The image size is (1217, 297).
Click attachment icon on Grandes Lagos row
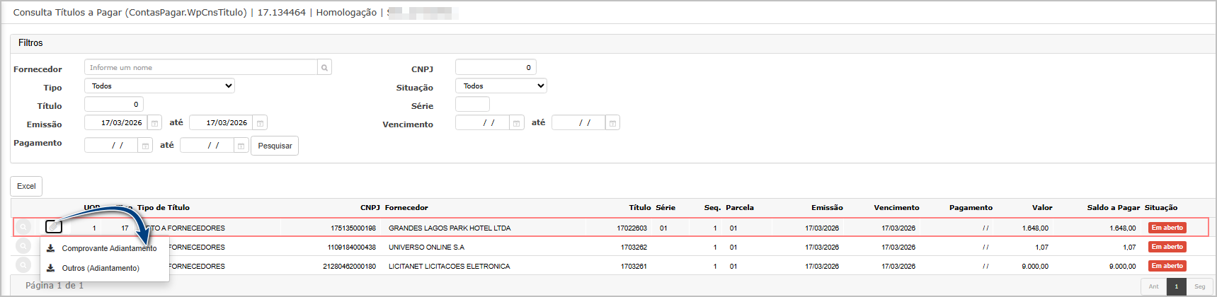click(53, 227)
